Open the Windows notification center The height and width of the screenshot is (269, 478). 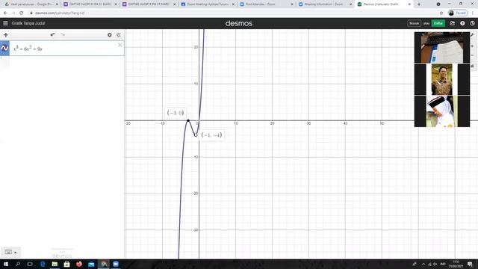tap(470, 264)
